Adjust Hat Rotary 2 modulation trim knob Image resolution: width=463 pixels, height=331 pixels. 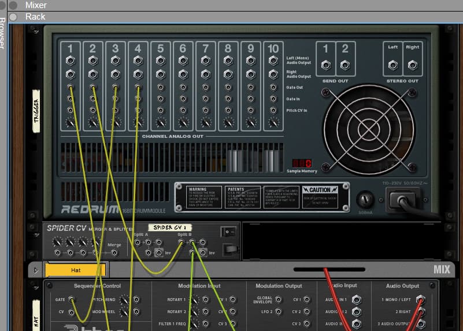(x=194, y=311)
